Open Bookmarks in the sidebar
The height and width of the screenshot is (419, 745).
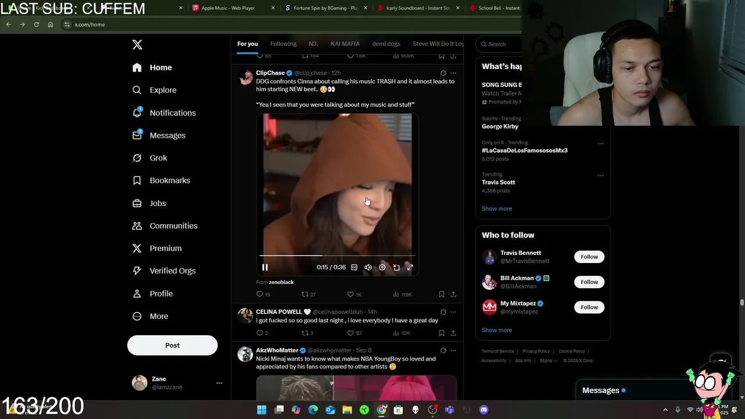pyautogui.click(x=161, y=180)
